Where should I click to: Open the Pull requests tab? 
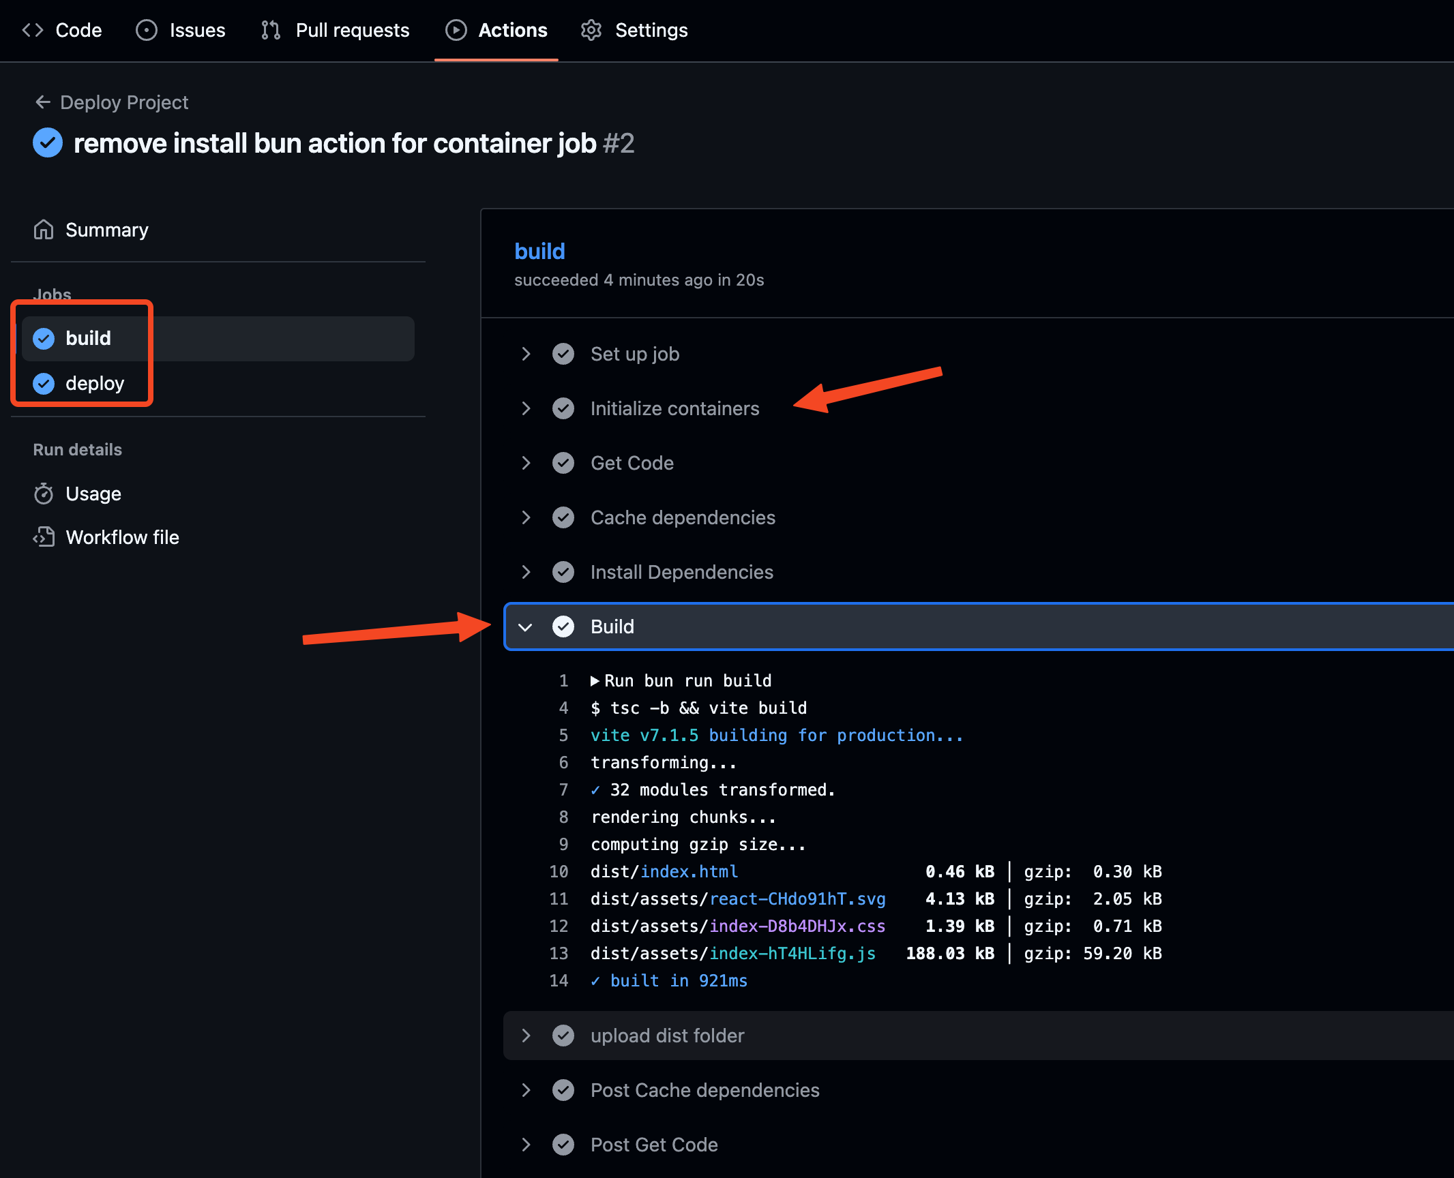[352, 30]
